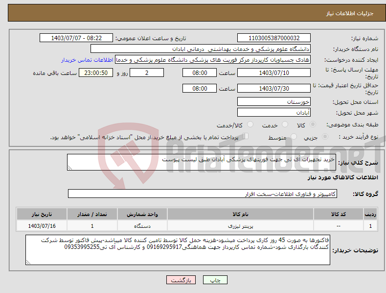Click the کد کالا cell showing --

[x=339, y=226]
